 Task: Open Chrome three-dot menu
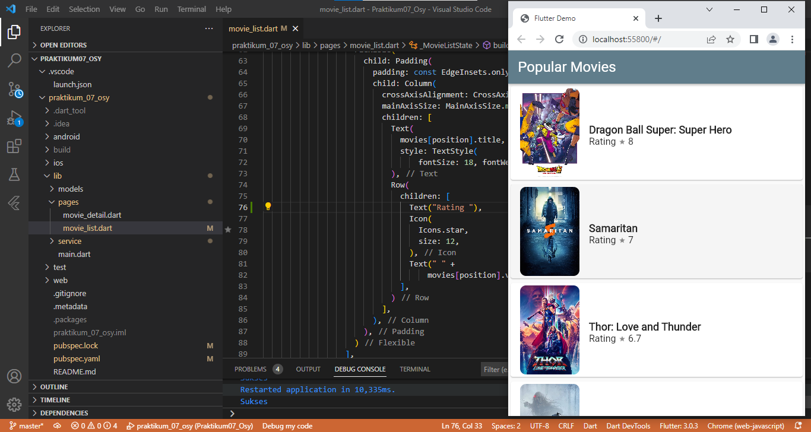coord(792,39)
